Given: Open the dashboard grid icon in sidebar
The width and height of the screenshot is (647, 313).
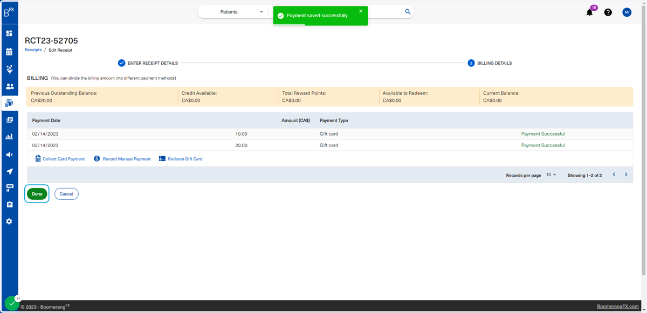Looking at the screenshot, I should point(9,33).
